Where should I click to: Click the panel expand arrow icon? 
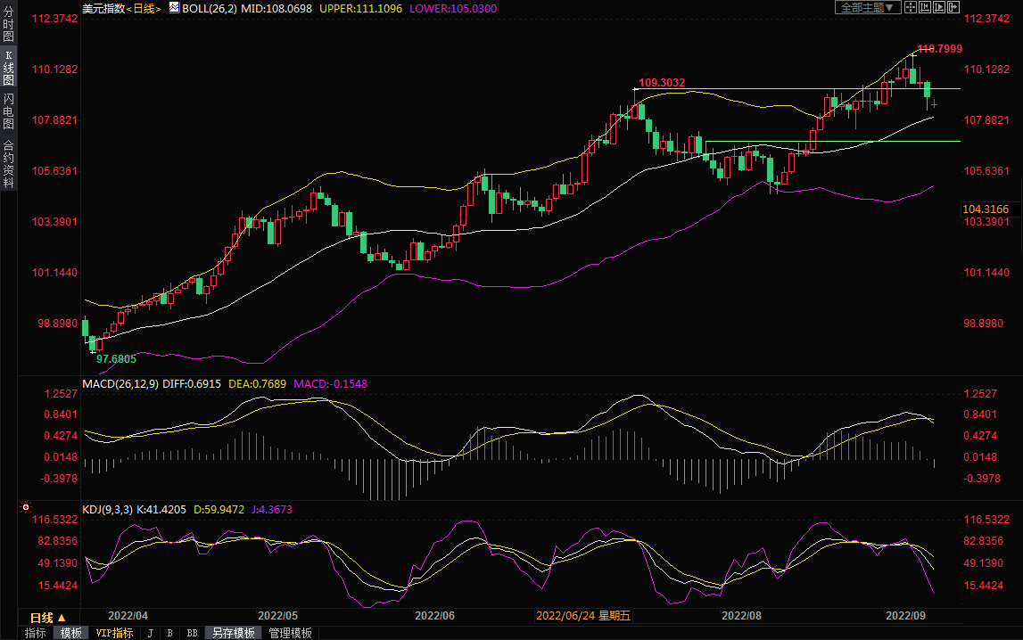pyautogui.click(x=953, y=7)
